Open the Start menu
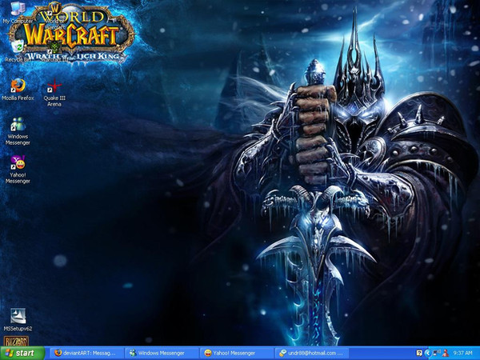480x360 pixels. pyautogui.click(x=22, y=353)
